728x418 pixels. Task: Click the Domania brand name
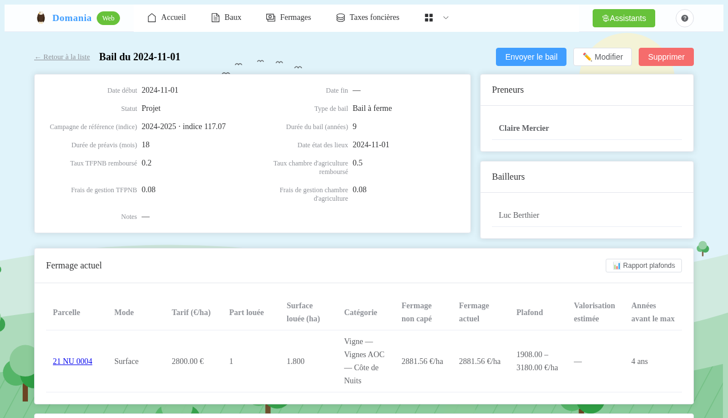(72, 18)
